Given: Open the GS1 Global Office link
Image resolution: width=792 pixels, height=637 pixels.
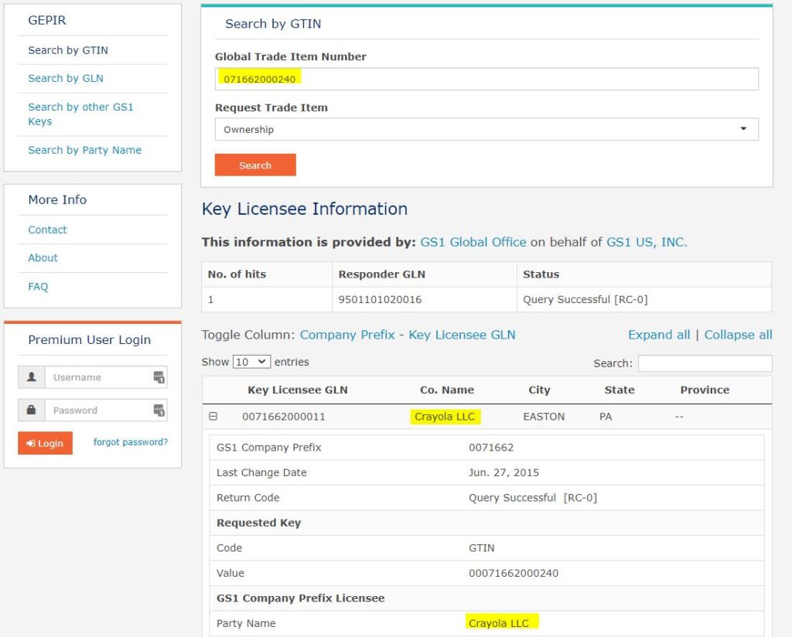Looking at the screenshot, I should [473, 242].
